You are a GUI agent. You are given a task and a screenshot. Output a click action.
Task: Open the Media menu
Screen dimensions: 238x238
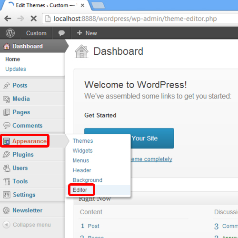coord(32,99)
